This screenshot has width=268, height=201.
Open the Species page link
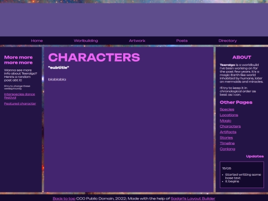coord(227,109)
